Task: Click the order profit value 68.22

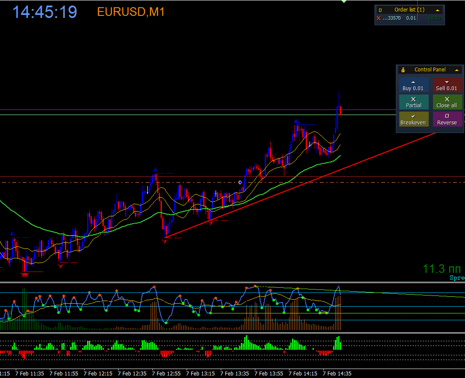Action: 434,18
